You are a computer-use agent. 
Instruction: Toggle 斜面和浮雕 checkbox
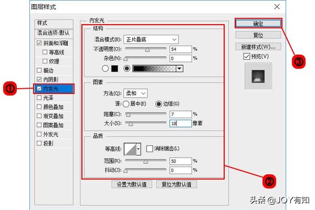(x=39, y=43)
